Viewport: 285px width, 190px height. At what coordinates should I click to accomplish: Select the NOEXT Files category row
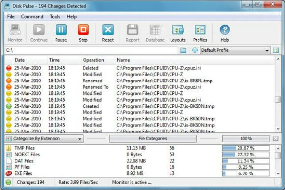pyautogui.click(x=140, y=155)
